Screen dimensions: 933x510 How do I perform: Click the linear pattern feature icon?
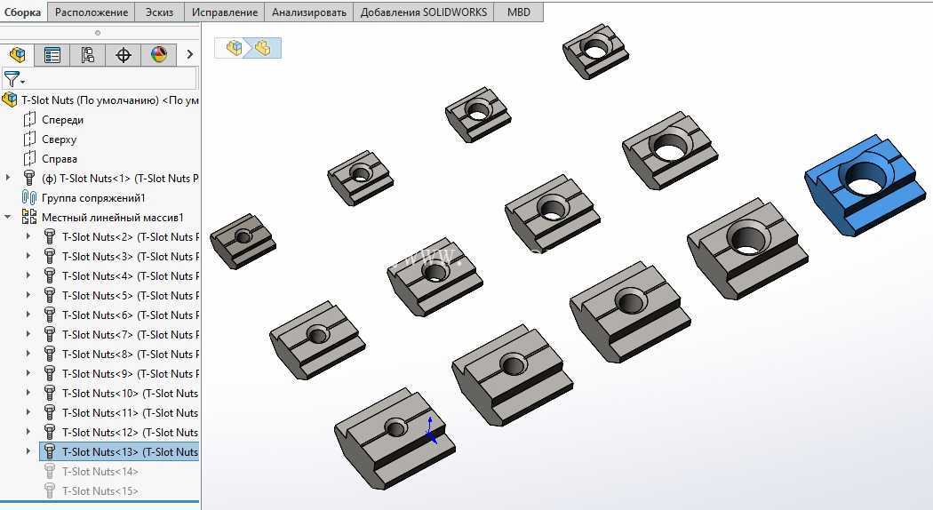pos(29,217)
